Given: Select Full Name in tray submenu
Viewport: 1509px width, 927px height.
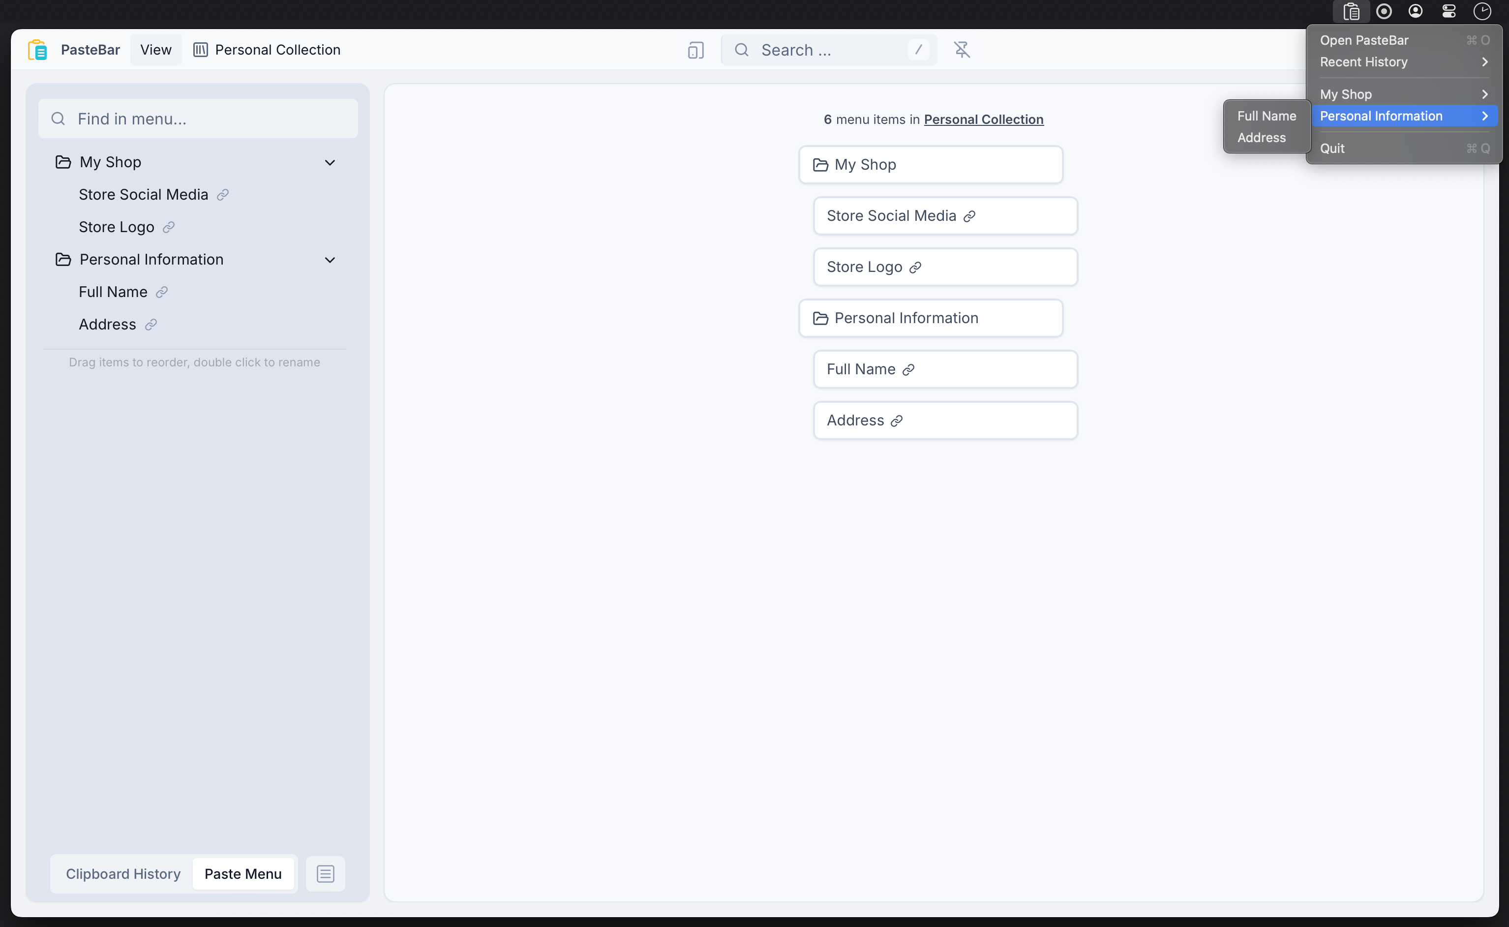Looking at the screenshot, I should (1267, 116).
